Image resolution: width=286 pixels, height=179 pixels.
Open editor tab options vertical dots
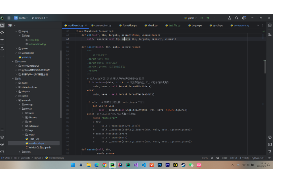click(263, 25)
